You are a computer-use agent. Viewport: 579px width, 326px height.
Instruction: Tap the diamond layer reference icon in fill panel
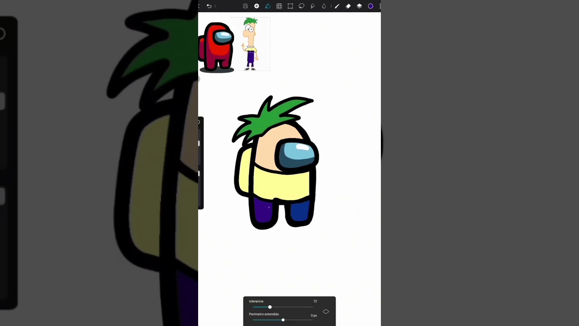tap(326, 312)
